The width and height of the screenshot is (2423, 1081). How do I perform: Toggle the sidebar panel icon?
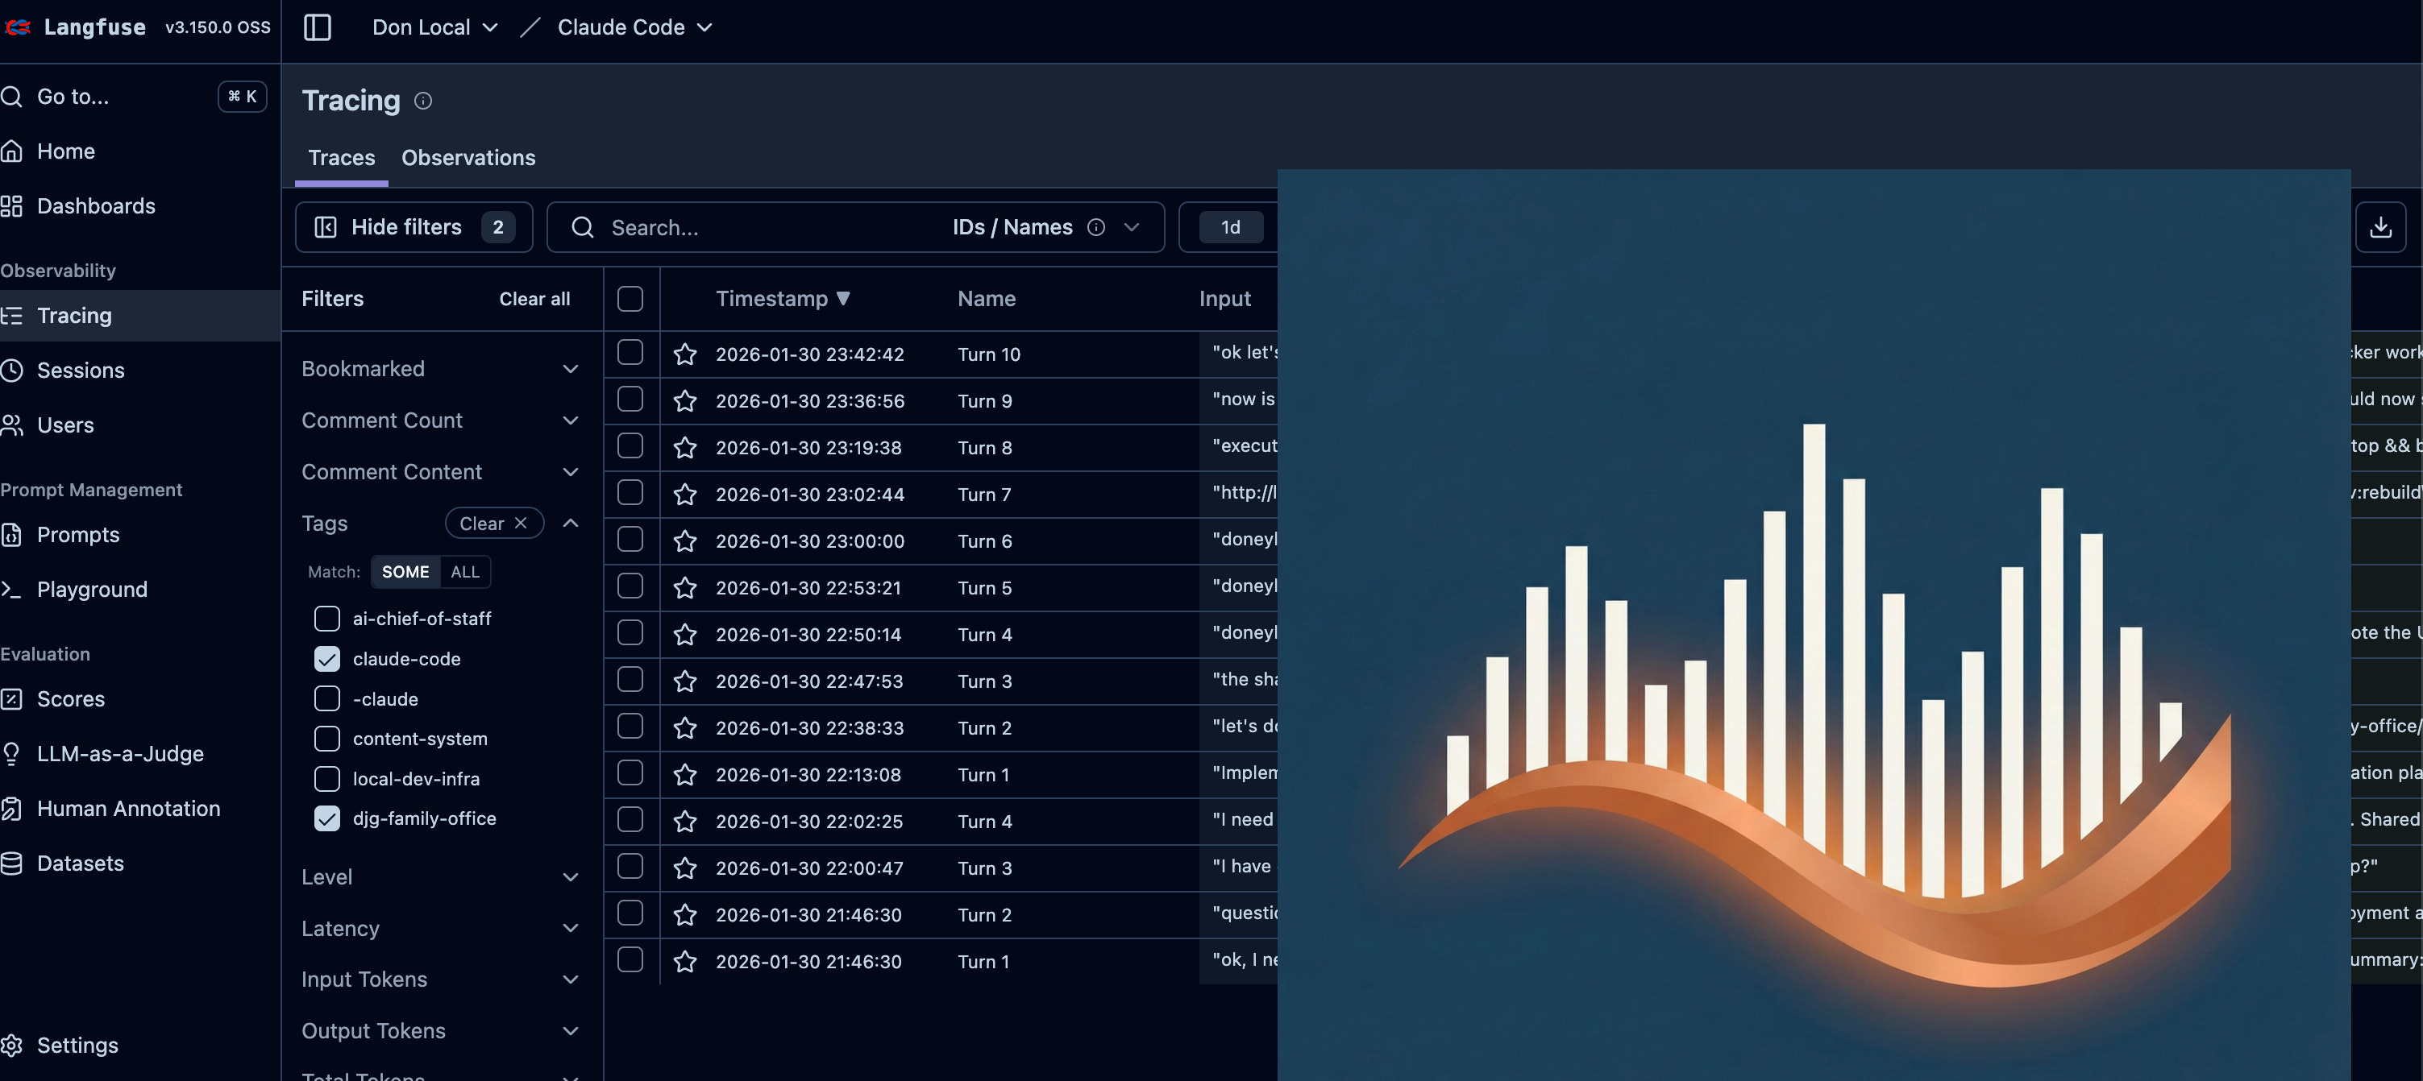[317, 27]
